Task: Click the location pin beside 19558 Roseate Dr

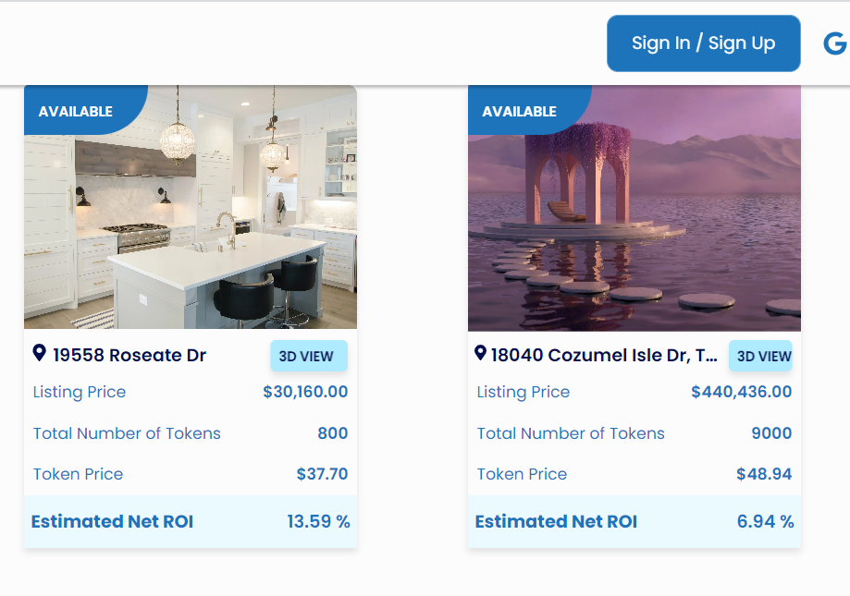Action: coord(39,353)
